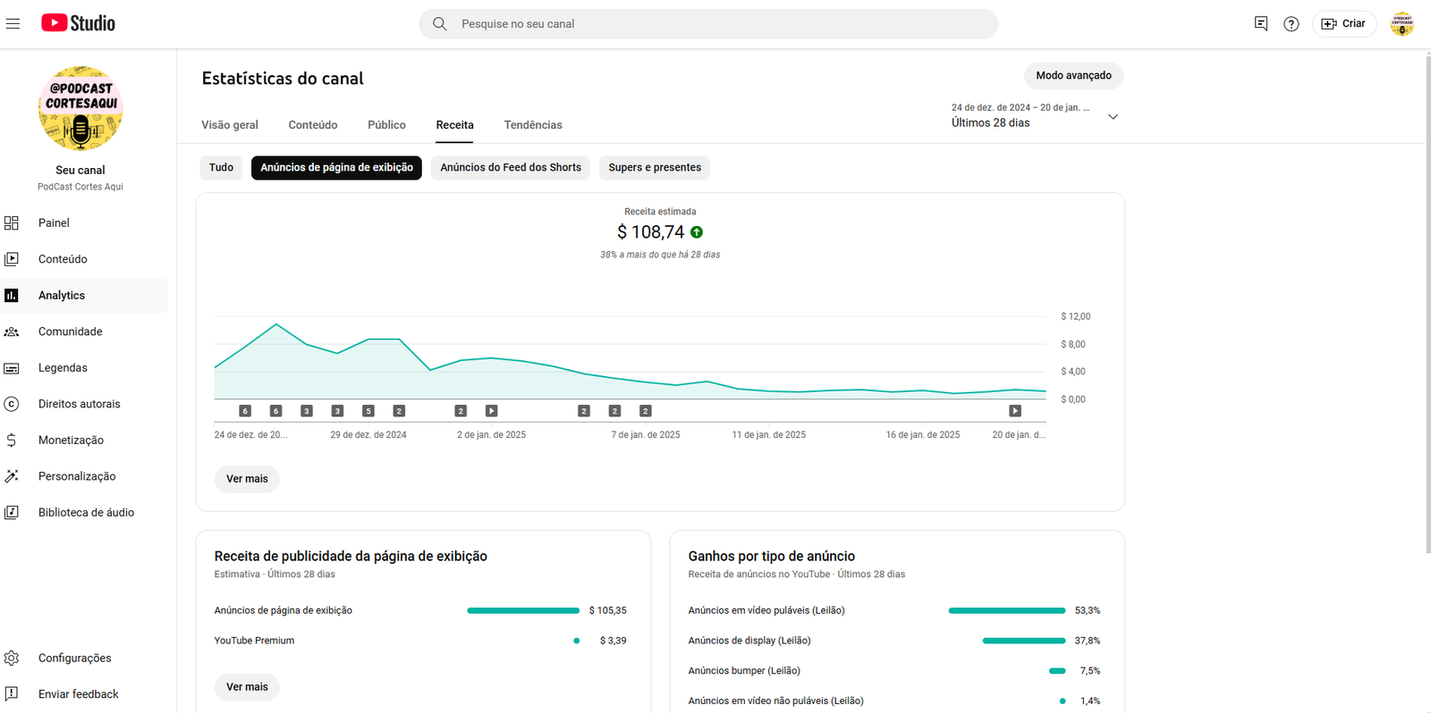Open the account avatar in top right
The width and height of the screenshot is (1431, 713).
(x=1401, y=24)
